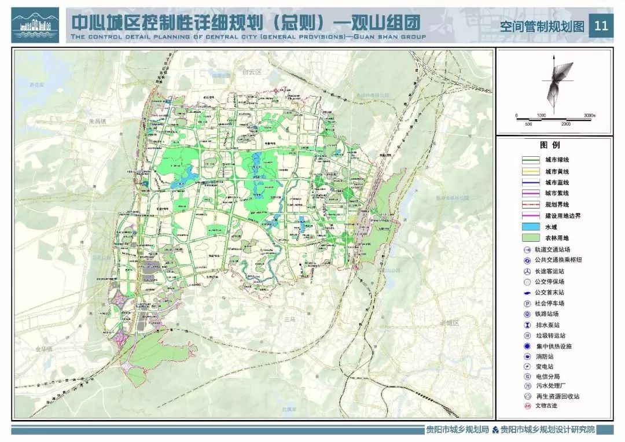Click the 城市蓝线 blue line sample
Viewport: 625px width, 442px height.
click(531, 183)
